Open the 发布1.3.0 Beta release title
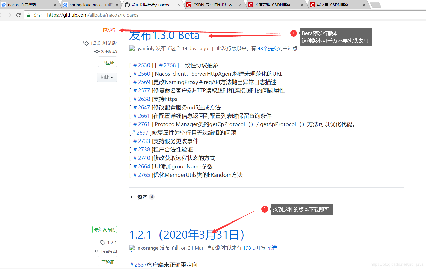Screen dimensions: 426x269 tap(164, 36)
